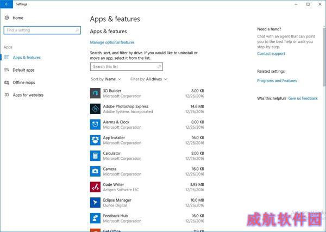Select the Feedback Hub entry
Viewport: 326px width, 232px height.
[x=147, y=218]
